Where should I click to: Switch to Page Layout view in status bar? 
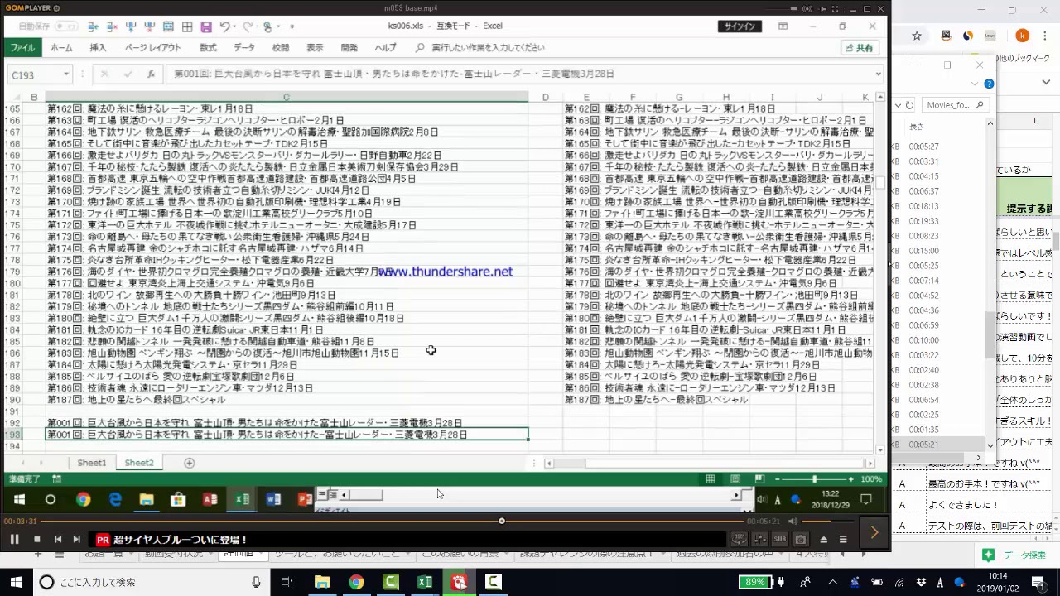click(735, 479)
